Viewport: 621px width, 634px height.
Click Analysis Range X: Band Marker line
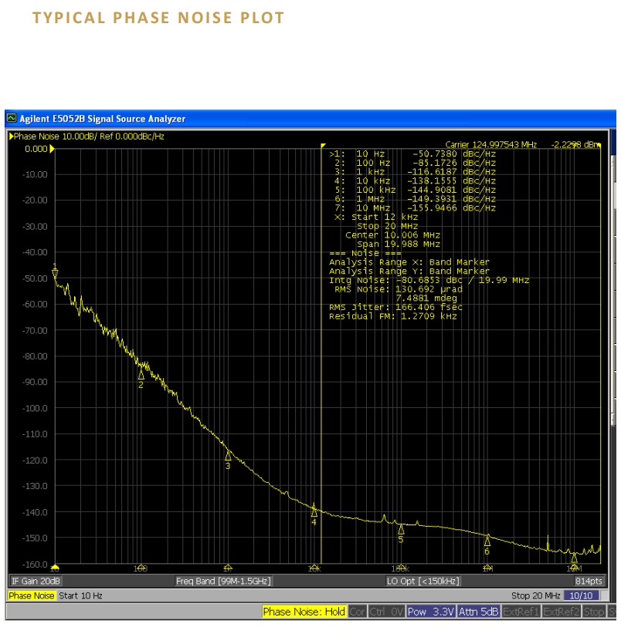point(409,262)
